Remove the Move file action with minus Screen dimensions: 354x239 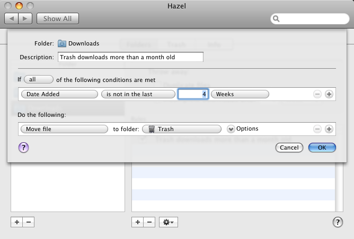[317, 129]
